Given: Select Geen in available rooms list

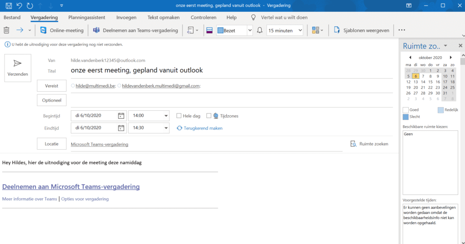Looking at the screenshot, I should [x=408, y=134].
